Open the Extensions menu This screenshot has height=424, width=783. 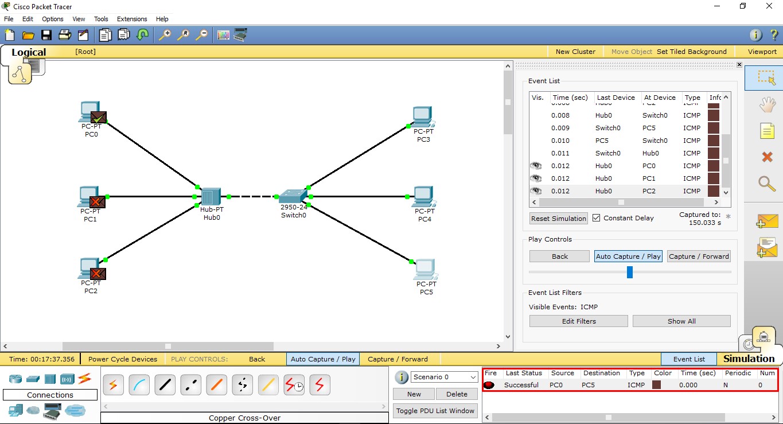tap(132, 19)
